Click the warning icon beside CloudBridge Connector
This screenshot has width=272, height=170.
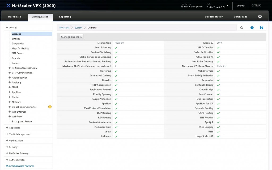[x=49, y=107]
